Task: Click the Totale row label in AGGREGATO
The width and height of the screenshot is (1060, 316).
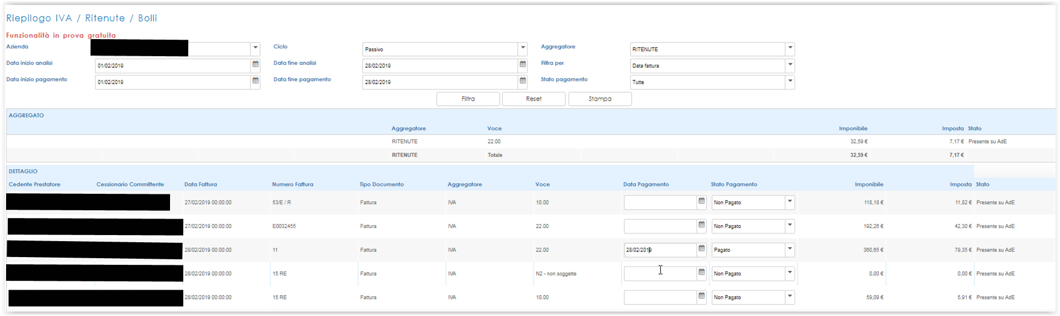Action: click(x=495, y=155)
